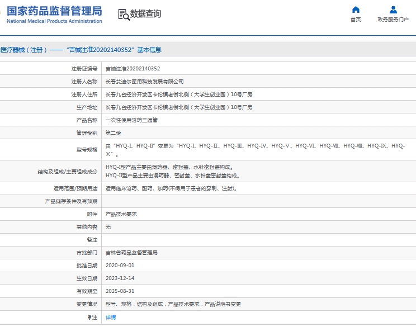Click the 结构及组成/主要组成成分 label
This screenshot has height=327, width=416.
point(68,172)
